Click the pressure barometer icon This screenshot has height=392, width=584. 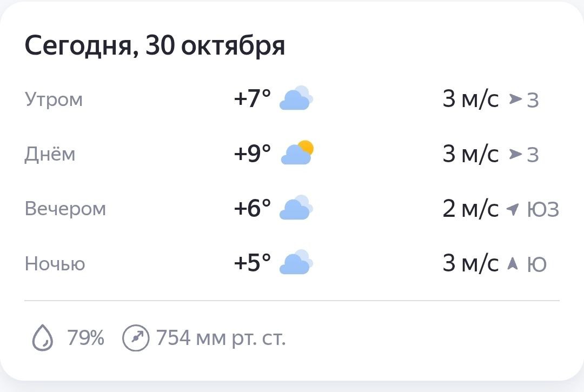(x=135, y=338)
